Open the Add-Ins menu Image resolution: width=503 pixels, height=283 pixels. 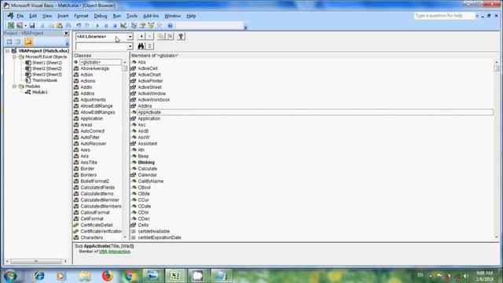151,16
